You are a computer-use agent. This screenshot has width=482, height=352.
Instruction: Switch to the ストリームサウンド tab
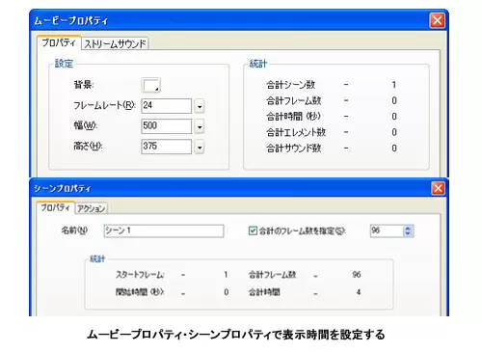[x=115, y=43]
